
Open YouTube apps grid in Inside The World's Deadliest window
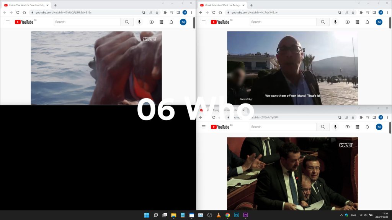[x=162, y=22]
